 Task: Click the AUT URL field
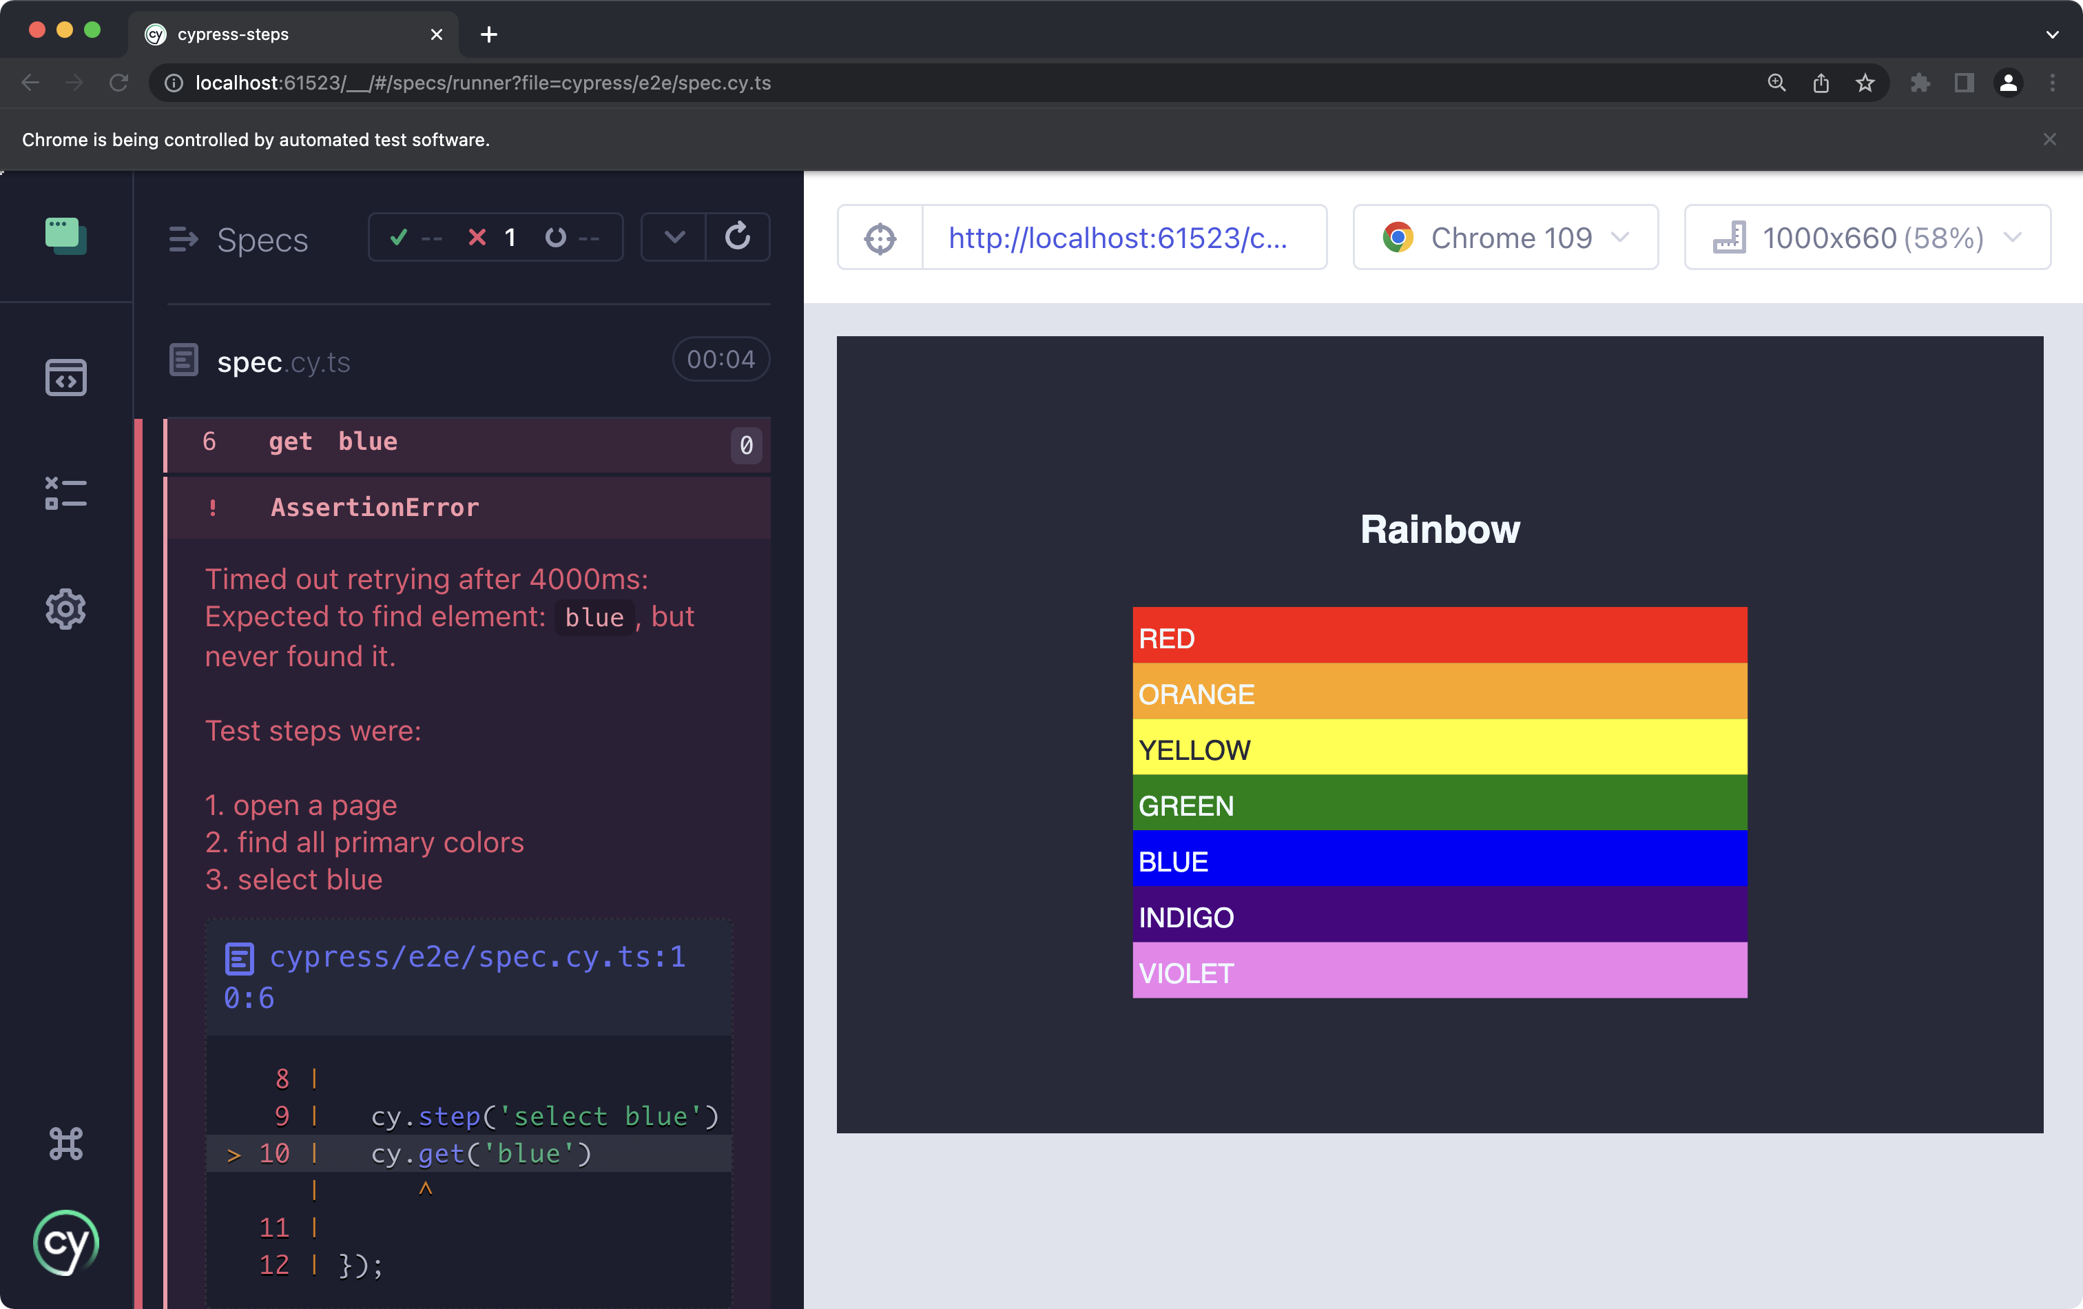(x=1118, y=238)
